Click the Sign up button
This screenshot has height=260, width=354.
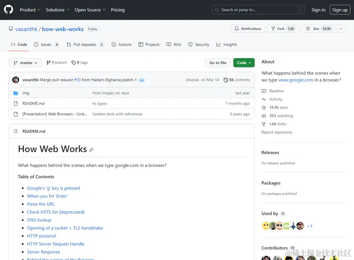click(x=340, y=10)
